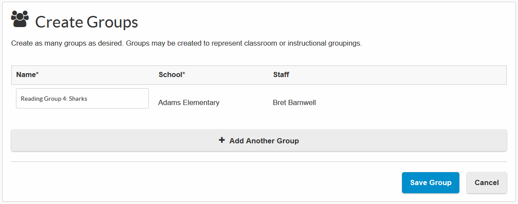This screenshot has width=518, height=204.
Task: Click the School column header
Action: pos(170,74)
